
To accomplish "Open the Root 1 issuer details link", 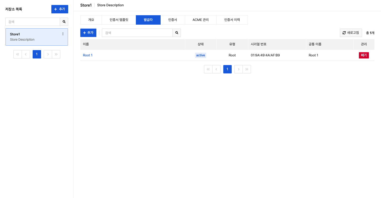I will tap(88, 55).
